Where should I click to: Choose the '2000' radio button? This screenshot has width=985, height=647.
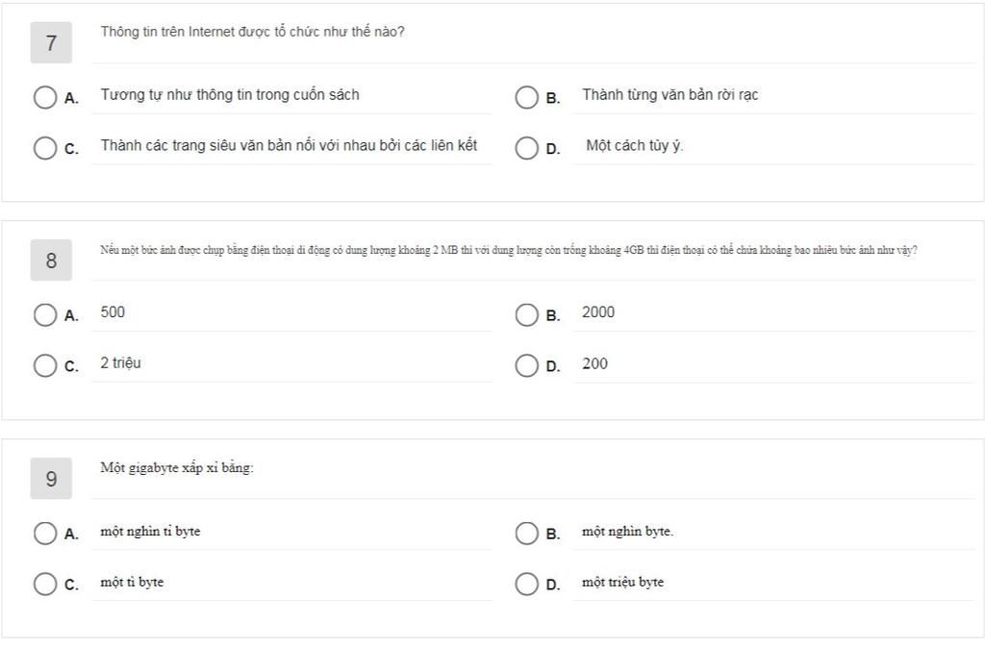[526, 315]
